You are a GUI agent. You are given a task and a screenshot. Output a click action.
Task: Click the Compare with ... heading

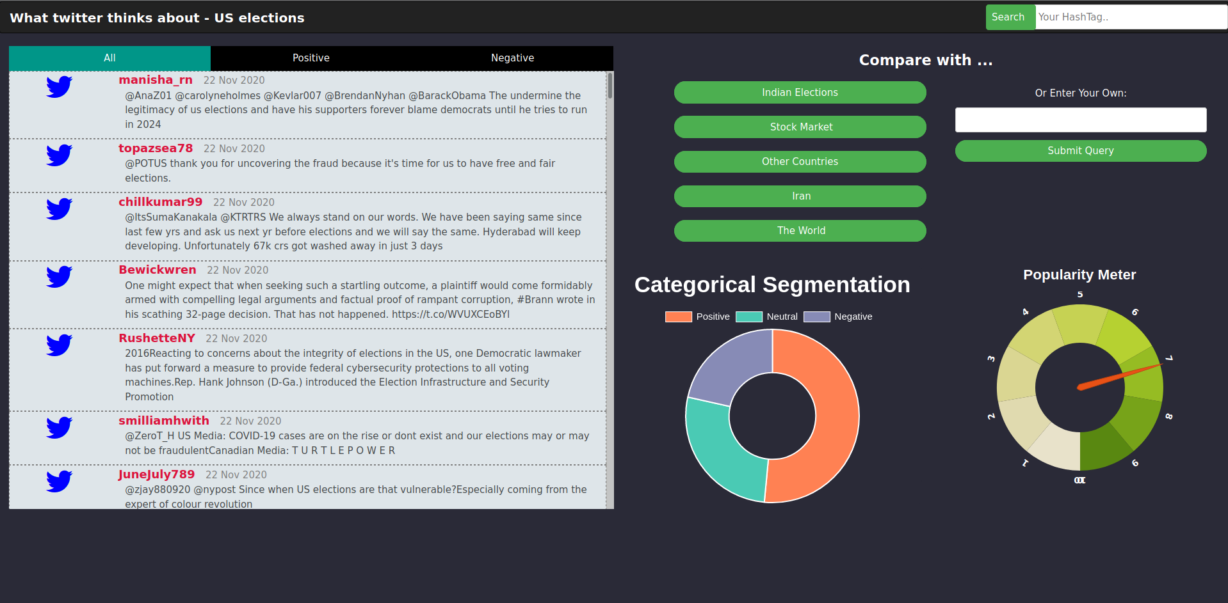click(926, 60)
